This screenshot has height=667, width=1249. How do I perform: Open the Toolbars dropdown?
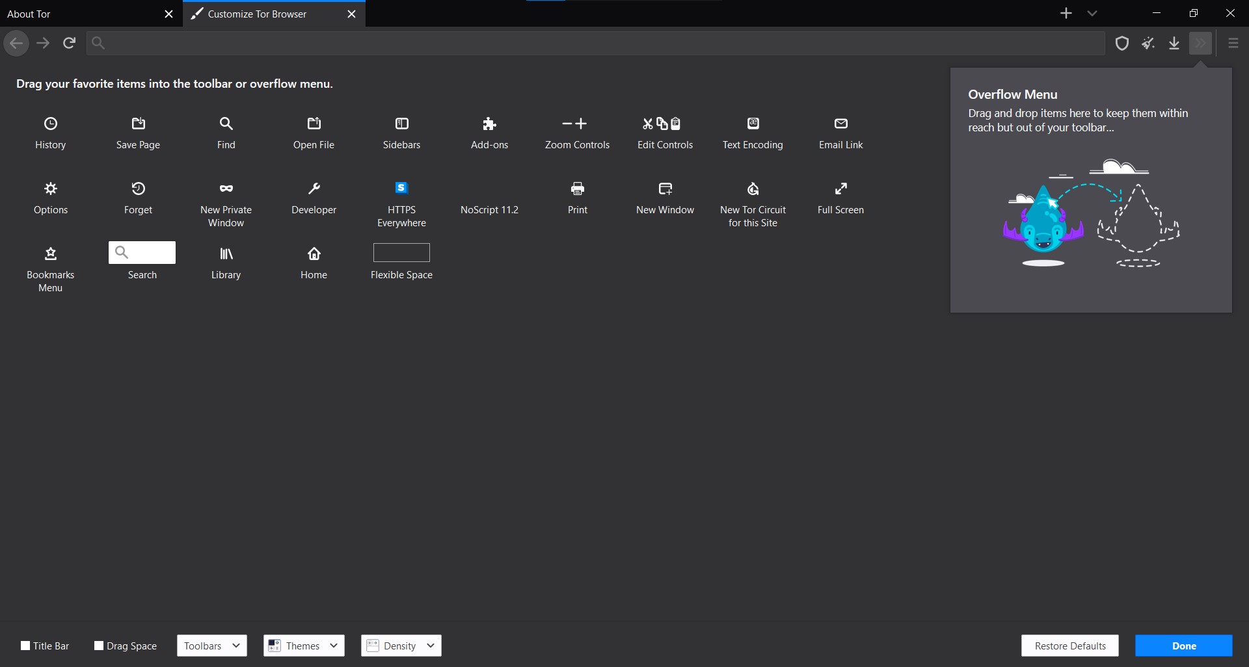tap(212, 646)
